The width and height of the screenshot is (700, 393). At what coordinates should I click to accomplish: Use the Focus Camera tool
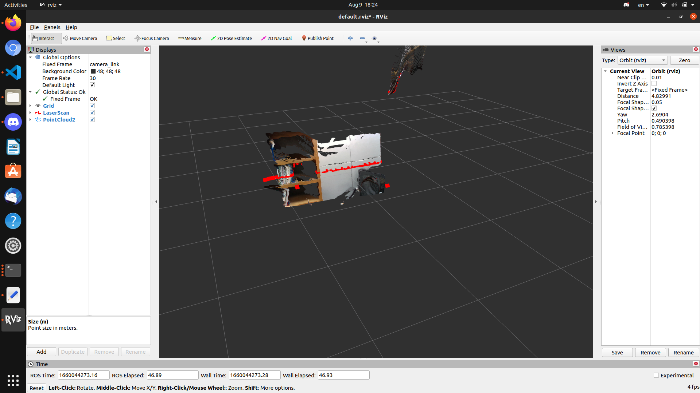[152, 38]
